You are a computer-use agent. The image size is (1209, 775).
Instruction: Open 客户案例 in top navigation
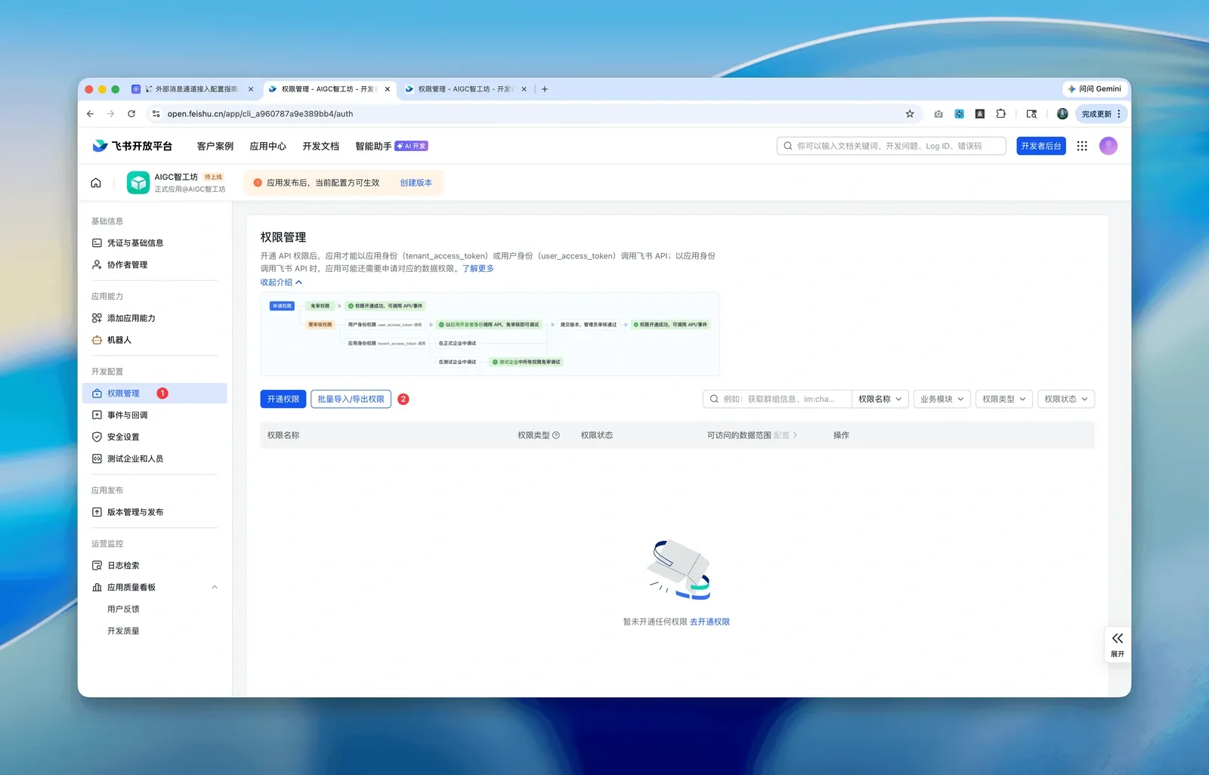tap(215, 147)
